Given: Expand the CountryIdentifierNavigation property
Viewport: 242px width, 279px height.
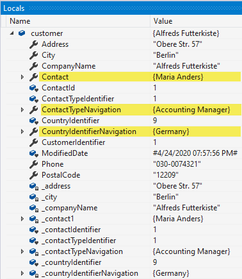Looking at the screenshot, I should coord(22,131).
